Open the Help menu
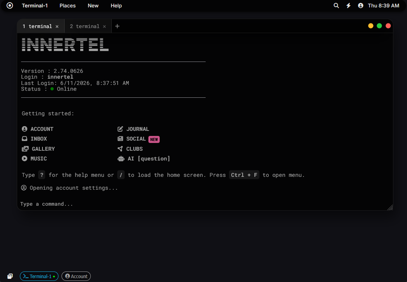The width and height of the screenshot is (407, 282). [x=116, y=5]
